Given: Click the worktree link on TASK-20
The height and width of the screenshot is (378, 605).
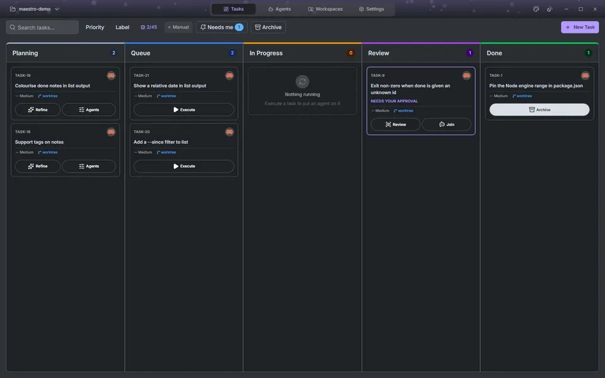Looking at the screenshot, I should click(x=166, y=152).
